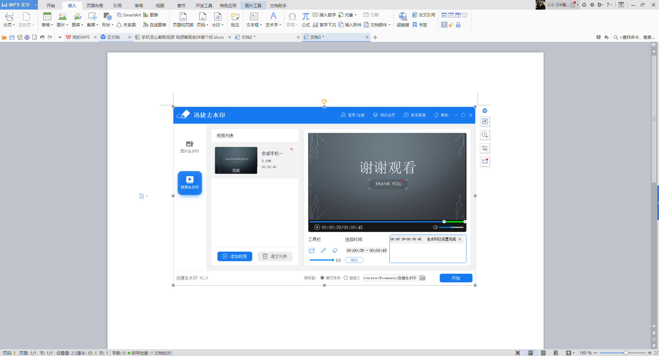Click the zoom slider handle in status bar
The image size is (659, 356).
coord(626,353)
